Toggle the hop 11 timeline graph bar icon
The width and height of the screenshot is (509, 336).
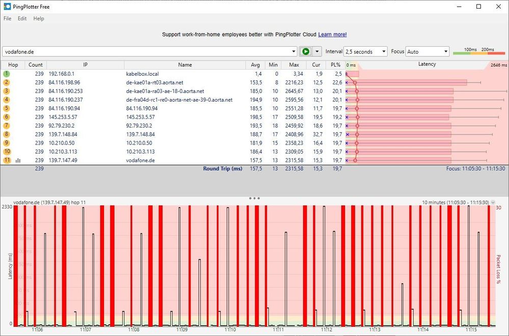tap(18, 161)
